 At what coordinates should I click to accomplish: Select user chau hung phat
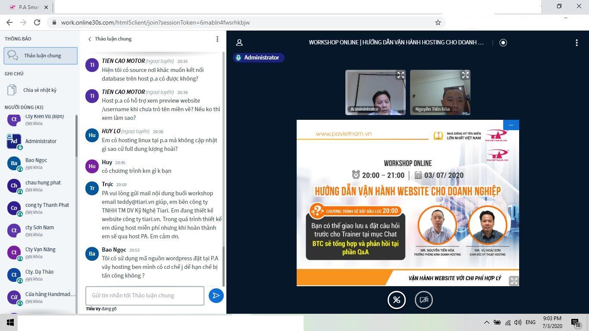(41, 186)
